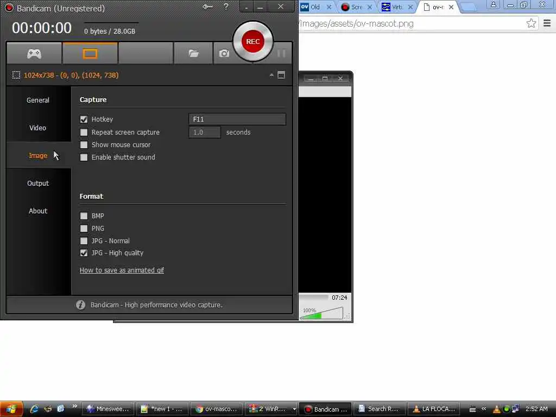Select the Image settings tab
The width and height of the screenshot is (556, 417).
click(38, 156)
